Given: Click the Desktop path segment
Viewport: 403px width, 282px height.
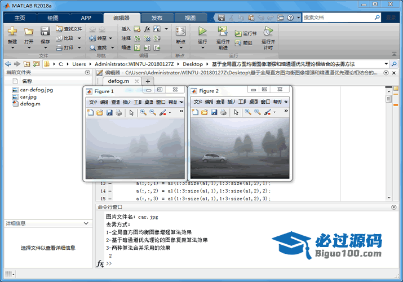Looking at the screenshot, I should [x=193, y=64].
